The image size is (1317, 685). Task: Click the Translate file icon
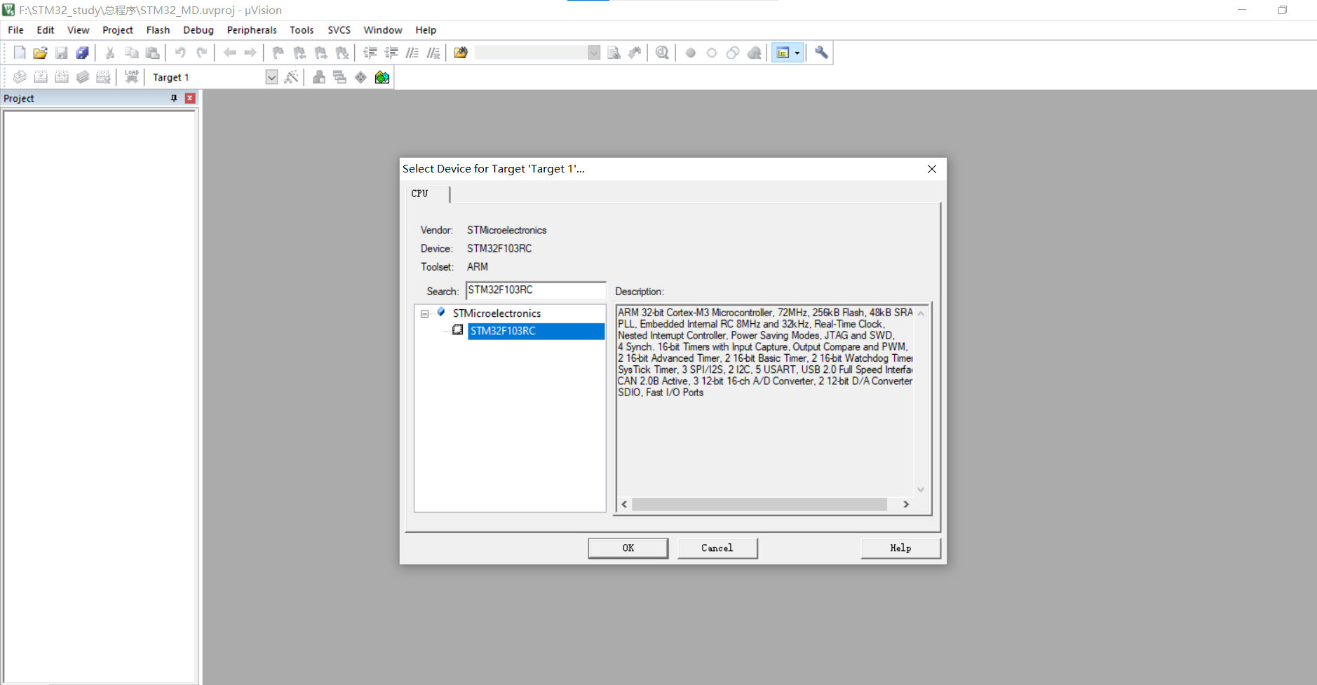coord(20,77)
